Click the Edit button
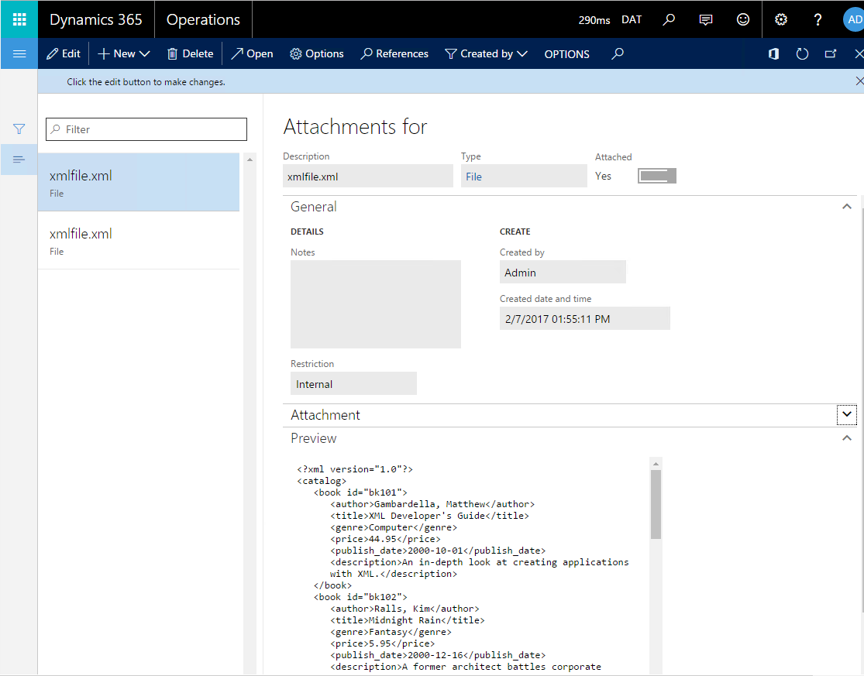Image resolution: width=864 pixels, height=676 pixels. pos(64,53)
